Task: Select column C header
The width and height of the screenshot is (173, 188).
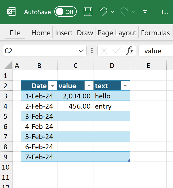Action: [x=75, y=66]
